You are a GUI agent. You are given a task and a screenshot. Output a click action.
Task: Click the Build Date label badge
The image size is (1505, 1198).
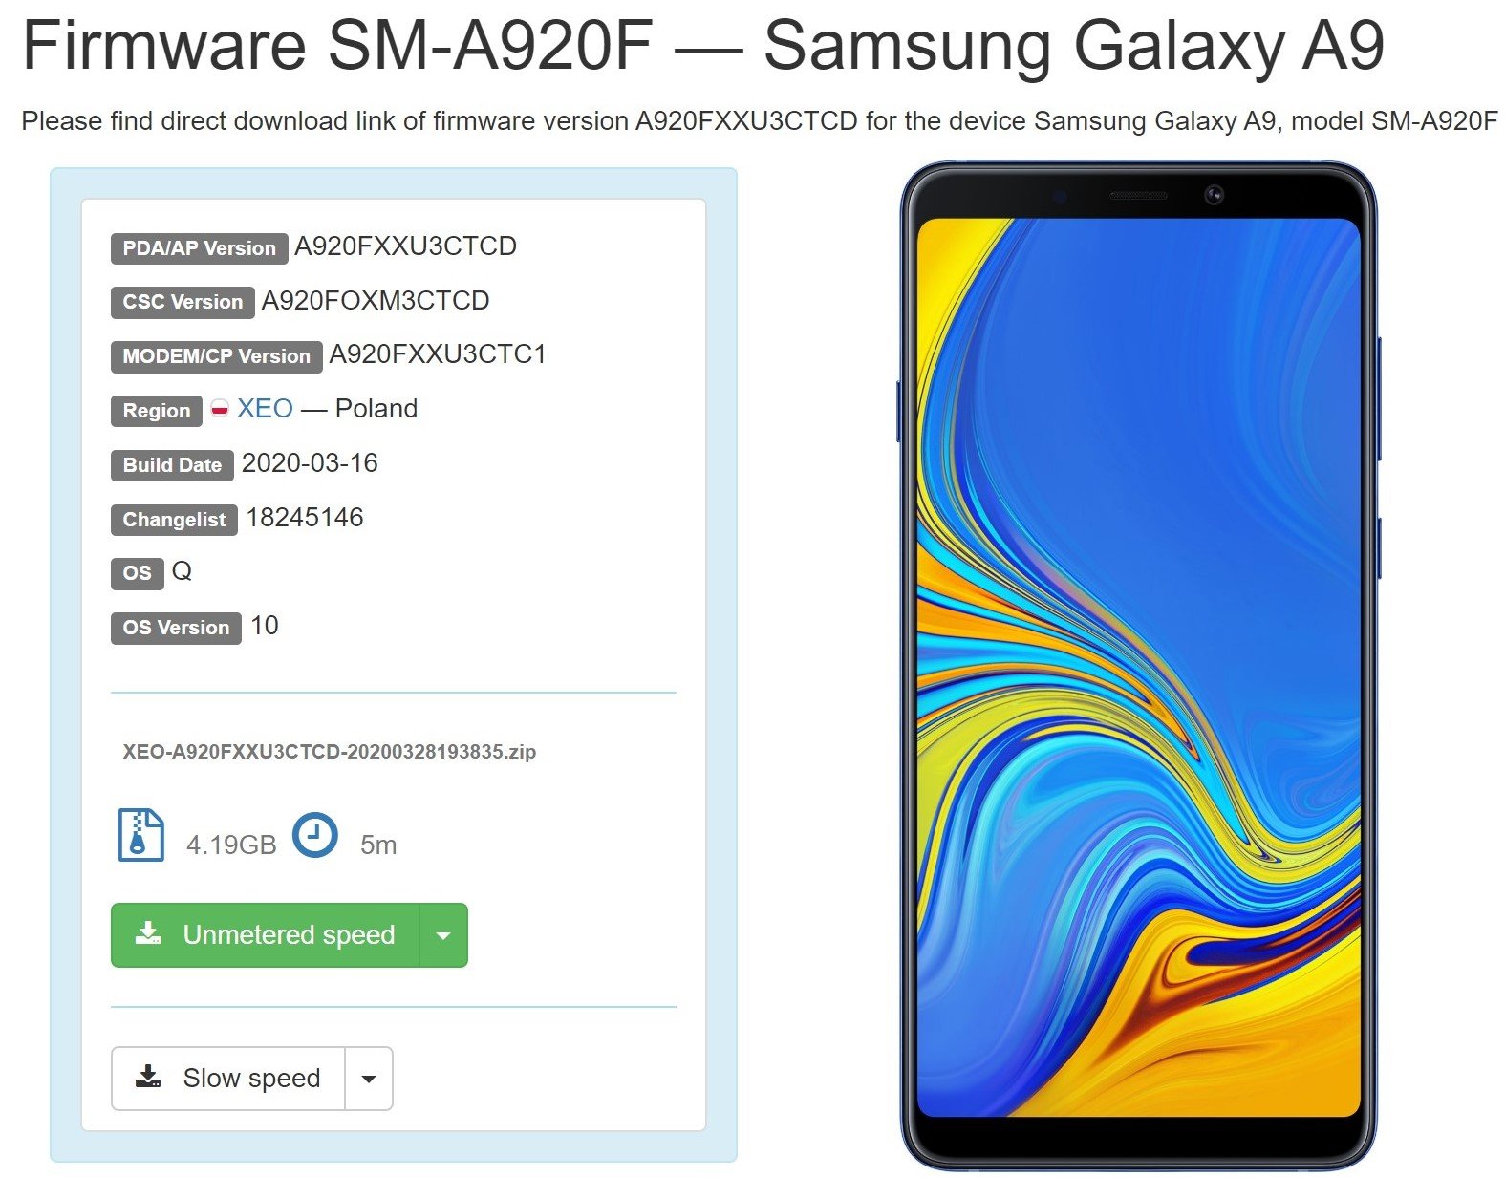tap(172, 465)
